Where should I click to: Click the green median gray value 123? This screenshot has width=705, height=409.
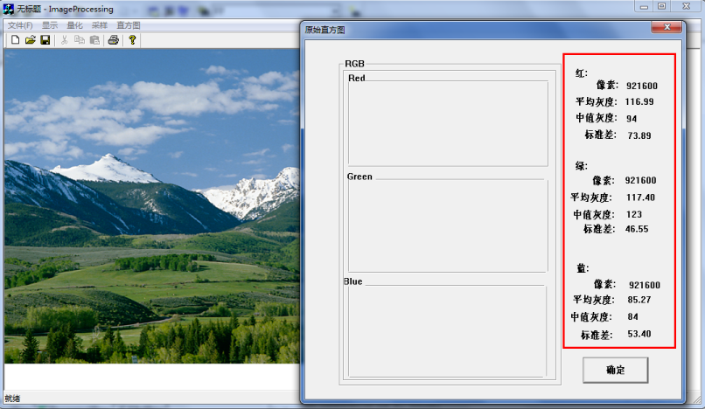pos(634,214)
